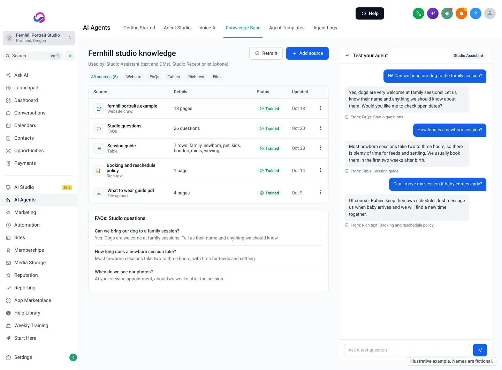Open the purple AI sparkle icon
The height and width of the screenshot is (370, 502).
[x=433, y=14]
